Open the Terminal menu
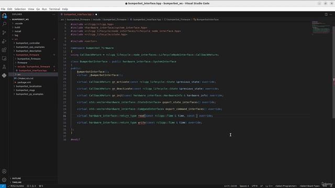 [54, 9]
